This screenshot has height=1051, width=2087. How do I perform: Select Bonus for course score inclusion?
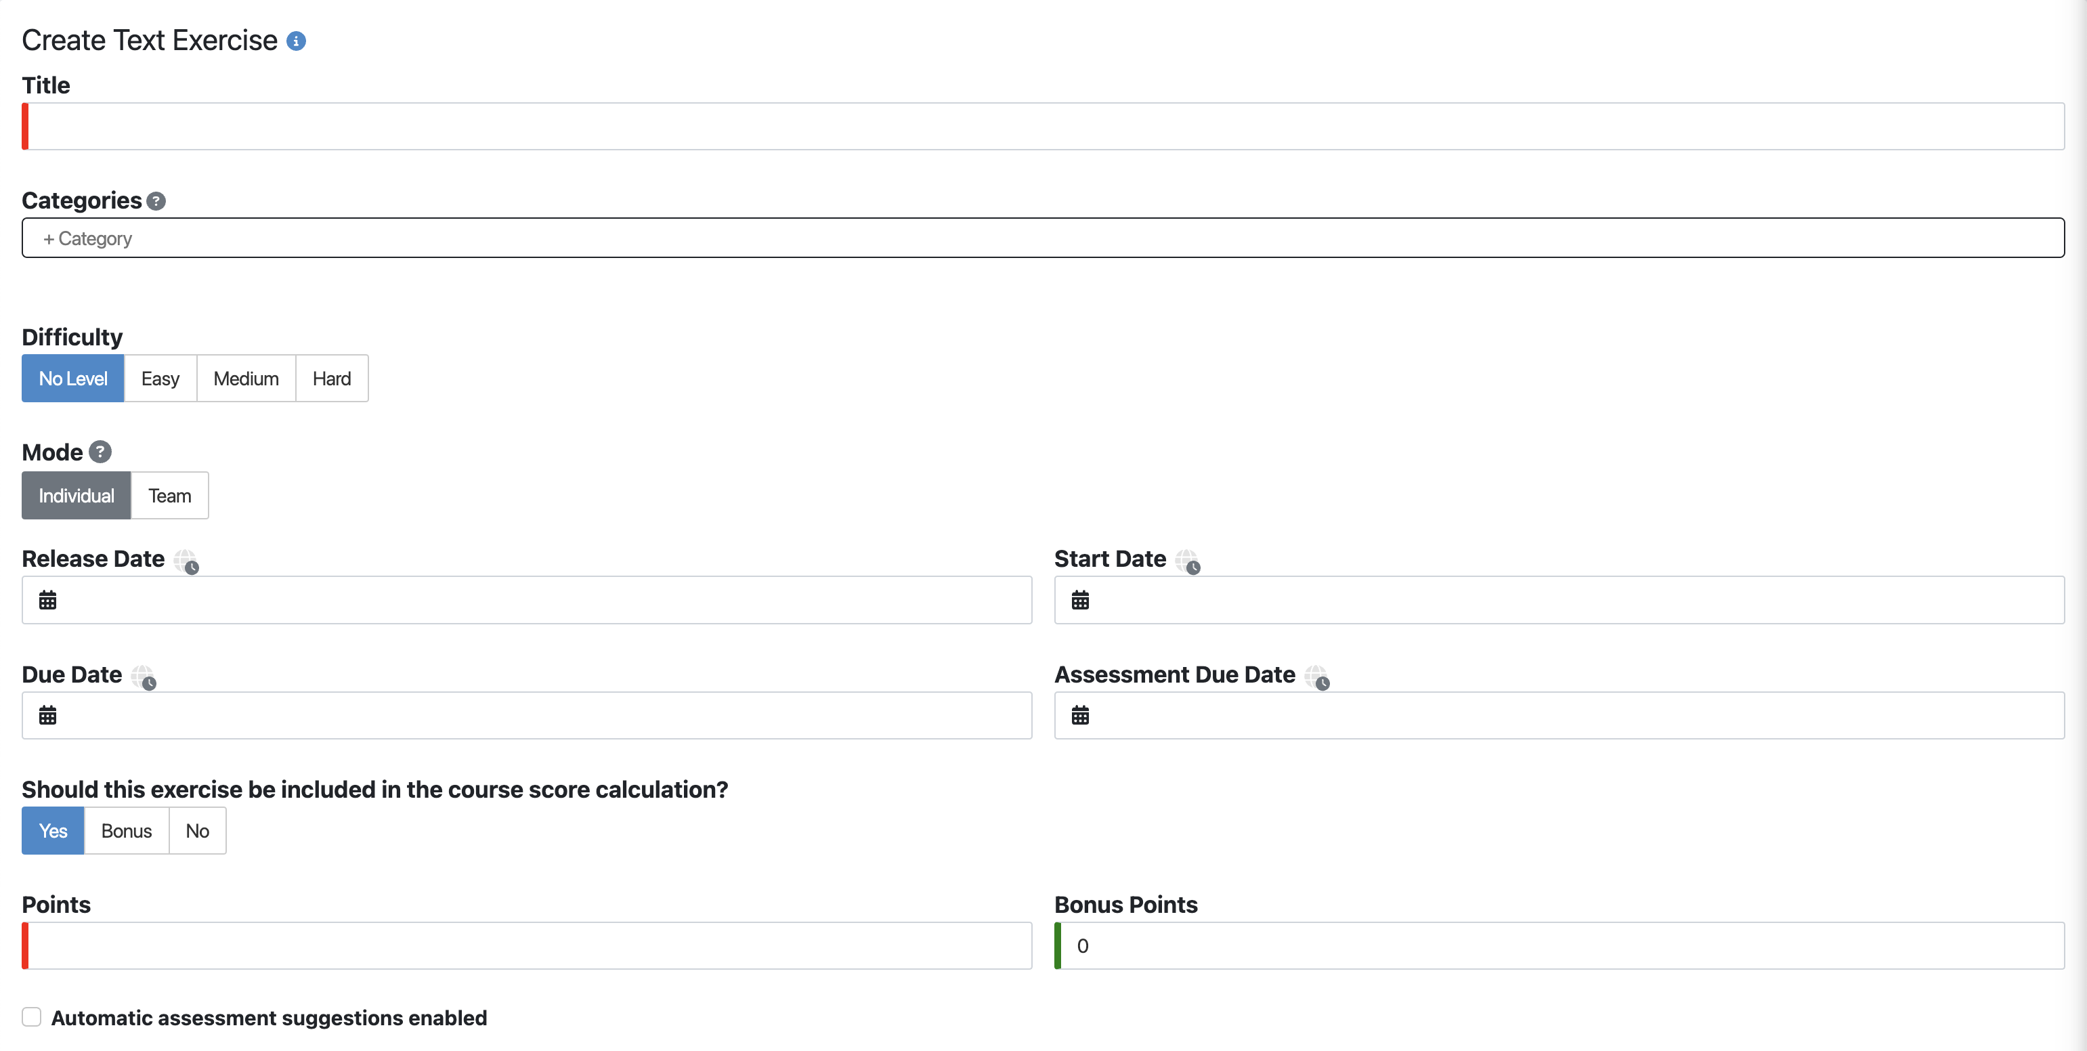coord(126,831)
